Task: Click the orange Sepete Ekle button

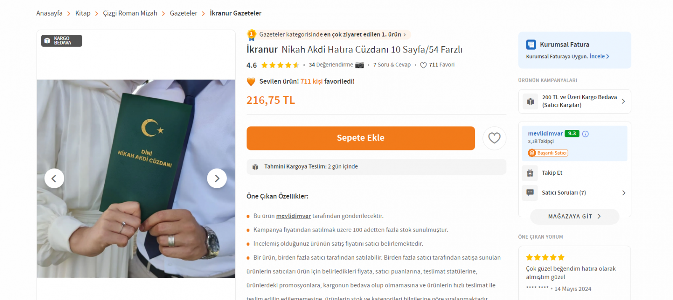Action: click(x=360, y=138)
